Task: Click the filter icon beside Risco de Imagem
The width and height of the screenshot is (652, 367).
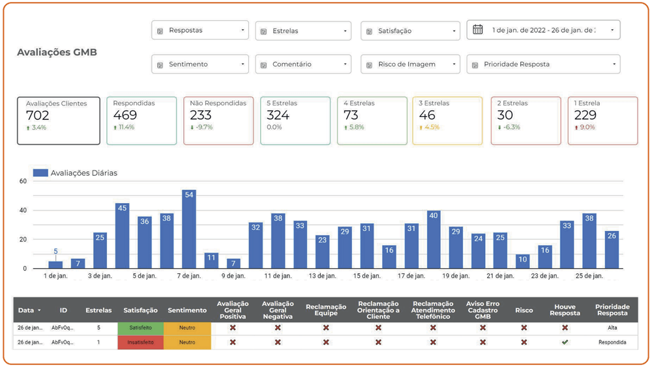Action: click(369, 65)
